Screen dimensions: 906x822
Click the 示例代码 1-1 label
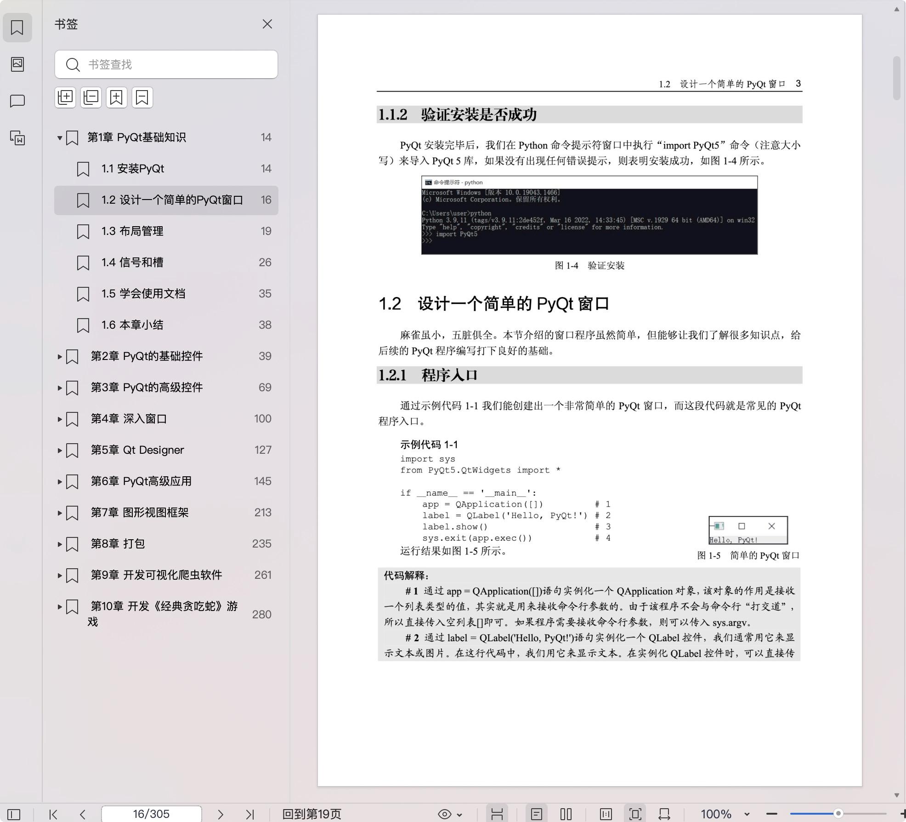tap(429, 445)
